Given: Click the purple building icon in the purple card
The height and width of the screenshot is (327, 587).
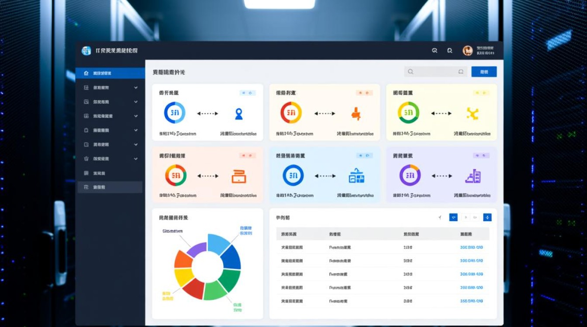Looking at the screenshot, I should point(473,176).
